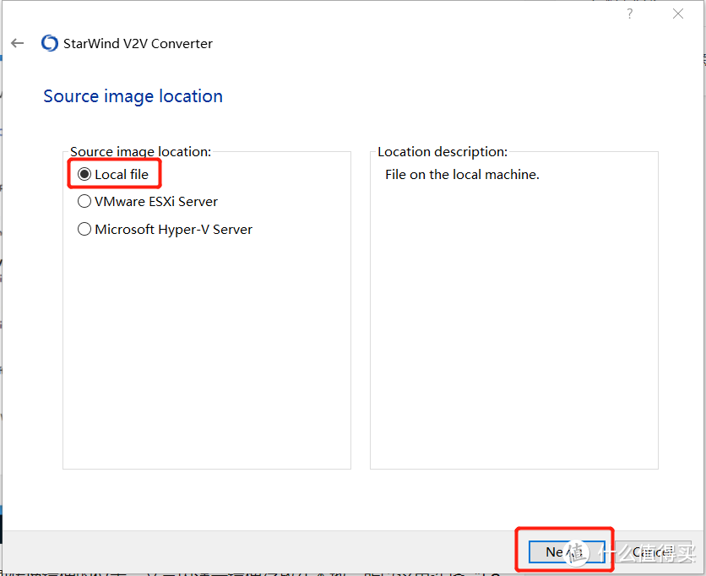Click the blue 'Source image location' page heading

point(133,96)
